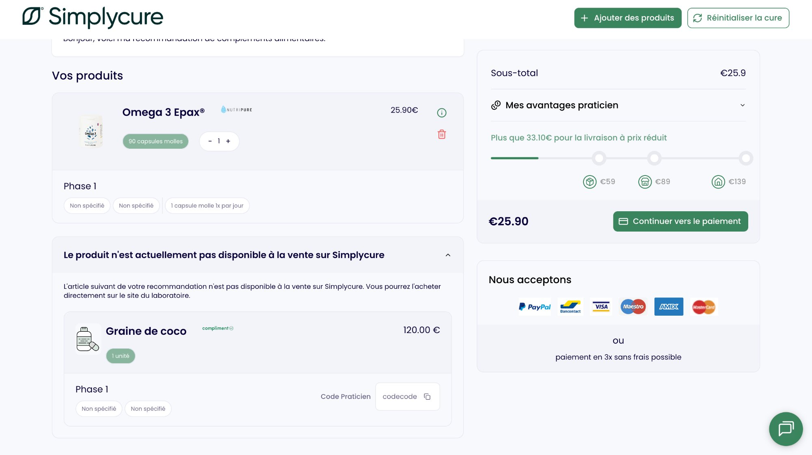Open the chat assistant bubble
The image size is (812, 455).
[786, 429]
